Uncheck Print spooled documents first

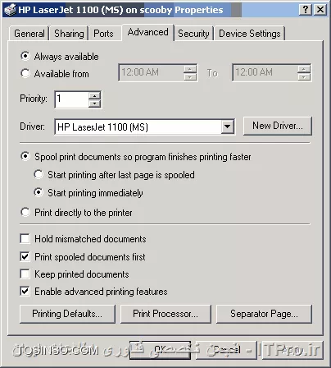pos(25,256)
